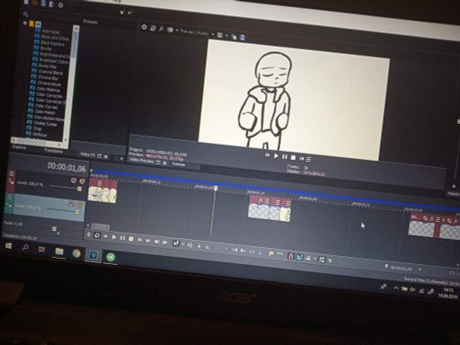Stop playback in the timeline transport bar

[130, 239]
